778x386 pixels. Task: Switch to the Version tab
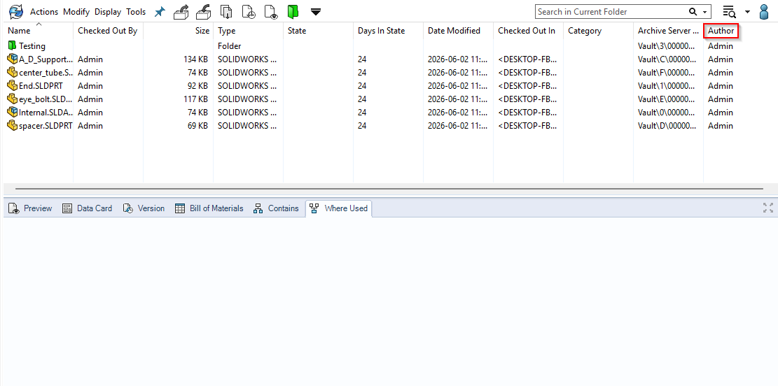pyautogui.click(x=144, y=208)
